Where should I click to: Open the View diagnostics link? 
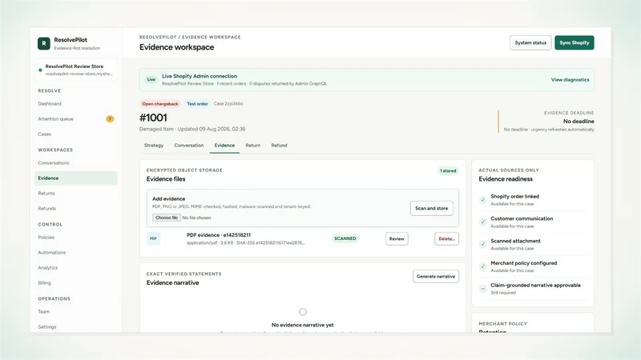[570, 79]
